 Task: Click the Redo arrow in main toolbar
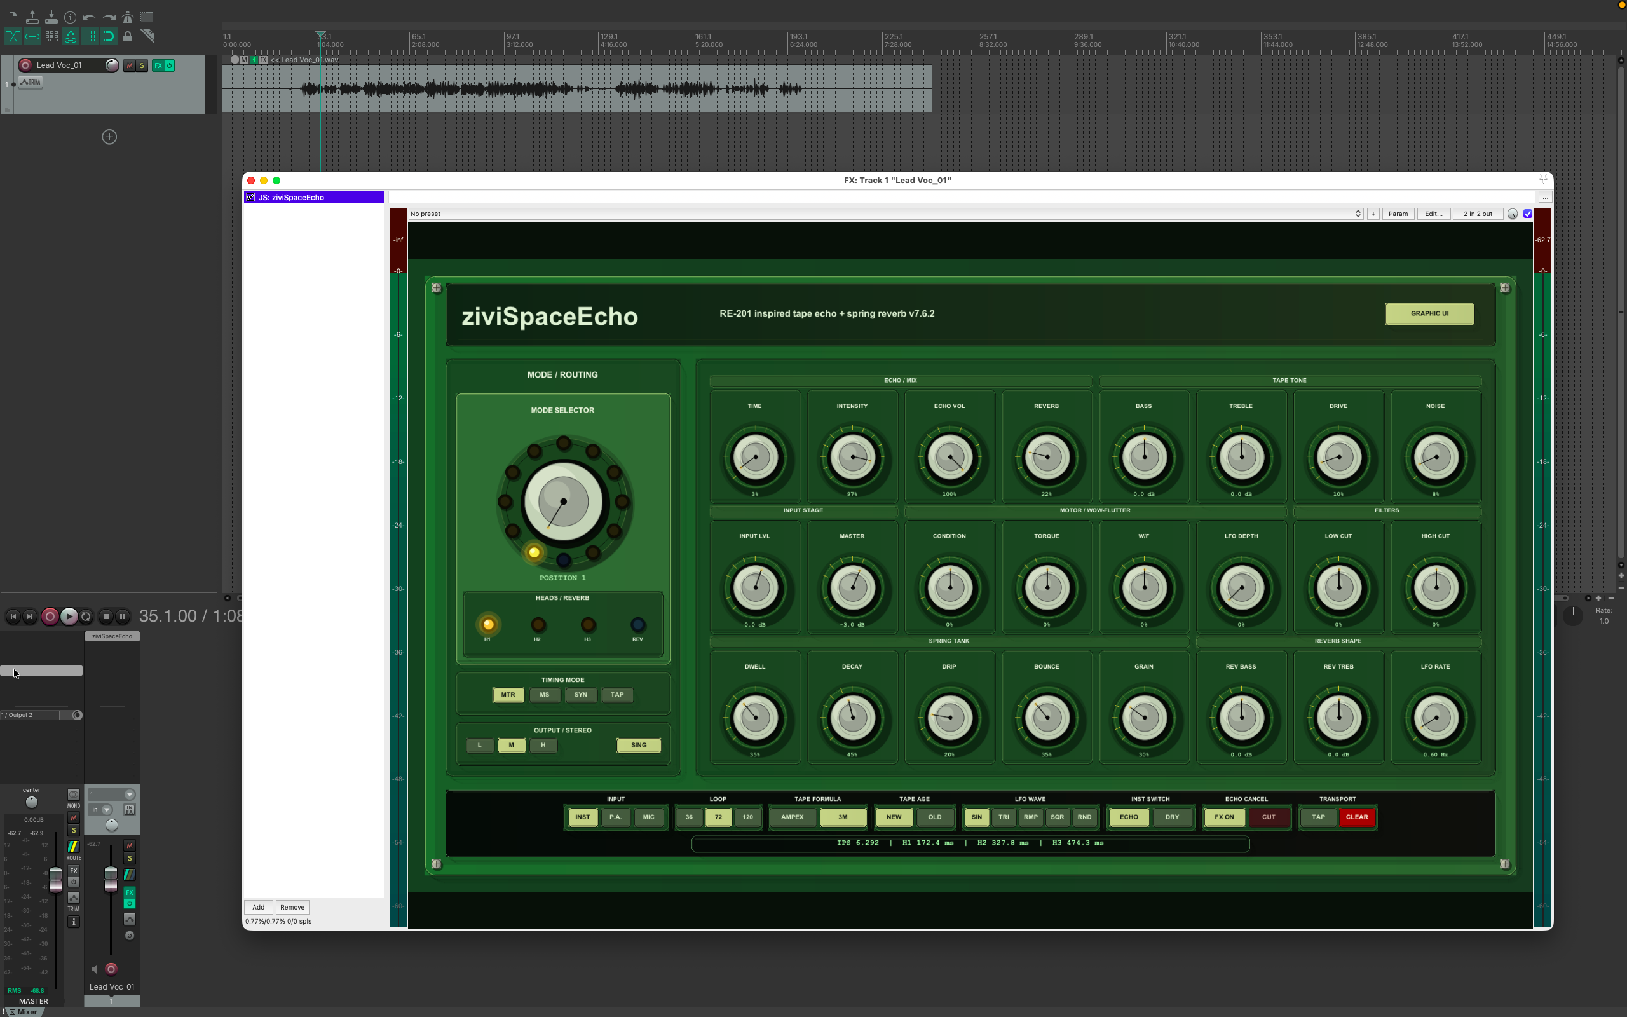[108, 18]
